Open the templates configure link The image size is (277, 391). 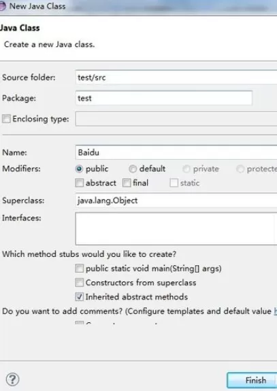point(275,311)
